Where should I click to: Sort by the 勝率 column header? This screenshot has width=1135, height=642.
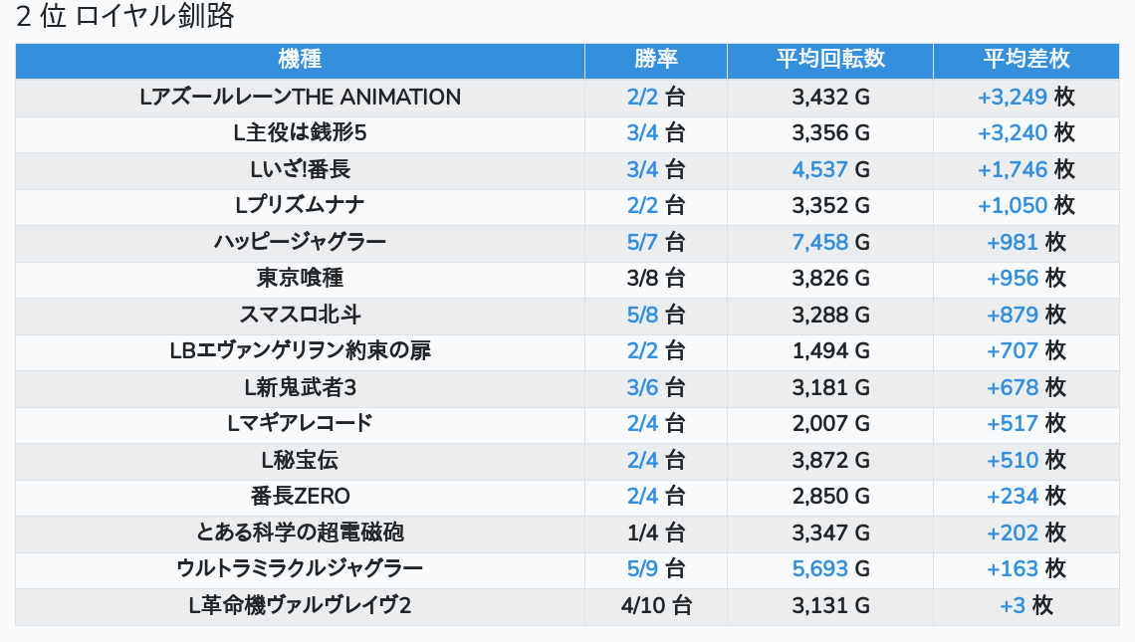(656, 60)
